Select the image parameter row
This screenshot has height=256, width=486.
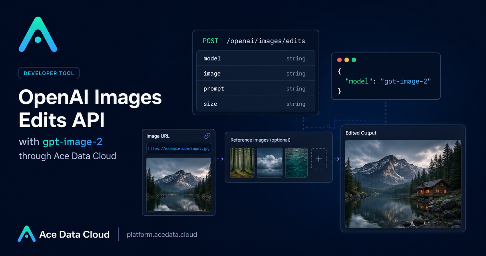256,74
